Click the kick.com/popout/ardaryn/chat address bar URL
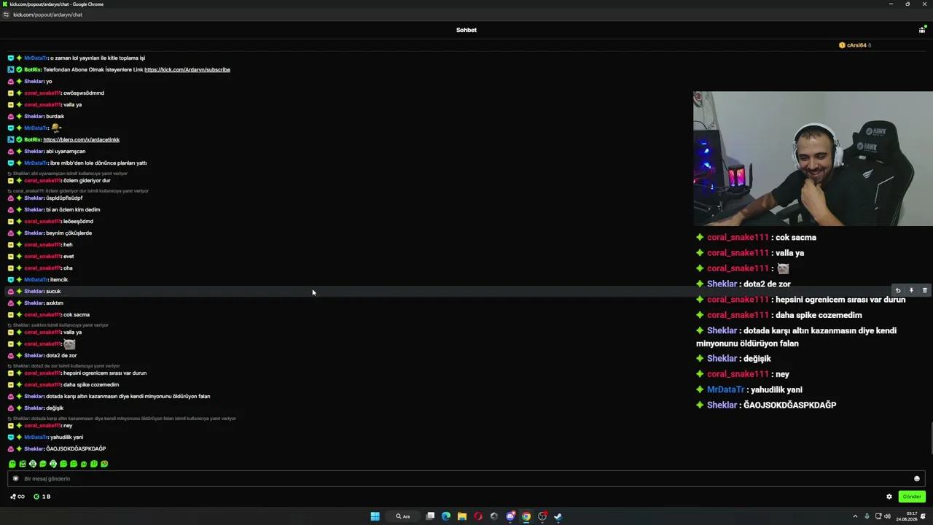Image resolution: width=933 pixels, height=525 pixels. tap(47, 15)
